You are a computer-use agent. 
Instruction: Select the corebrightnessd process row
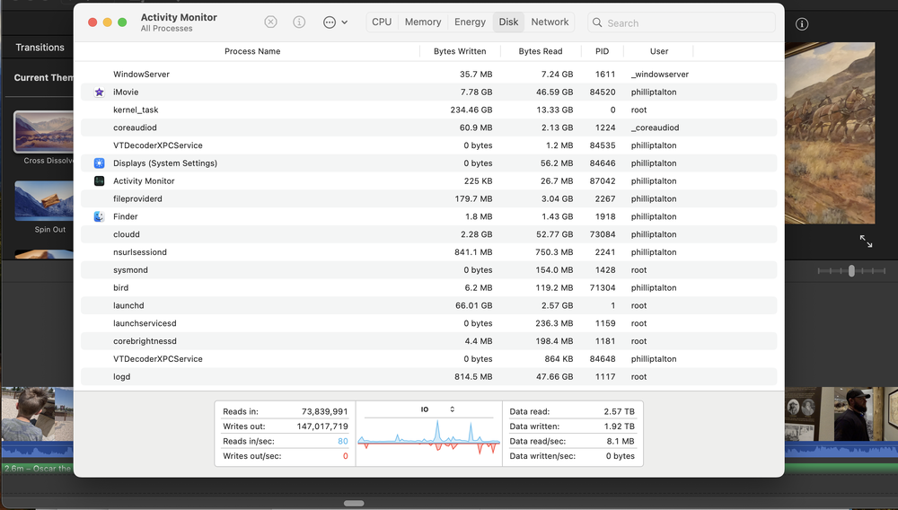click(x=429, y=340)
